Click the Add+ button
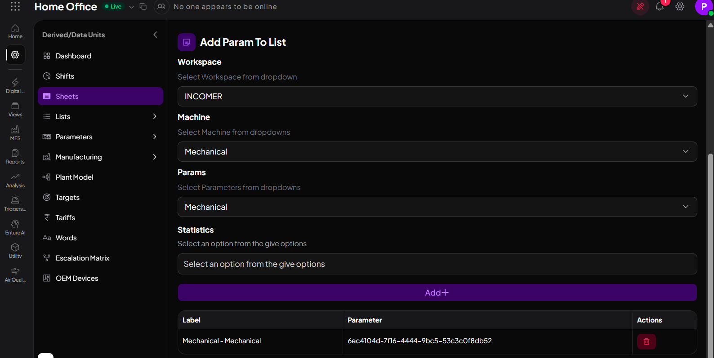Viewport: 714px width, 358px height. (437, 292)
